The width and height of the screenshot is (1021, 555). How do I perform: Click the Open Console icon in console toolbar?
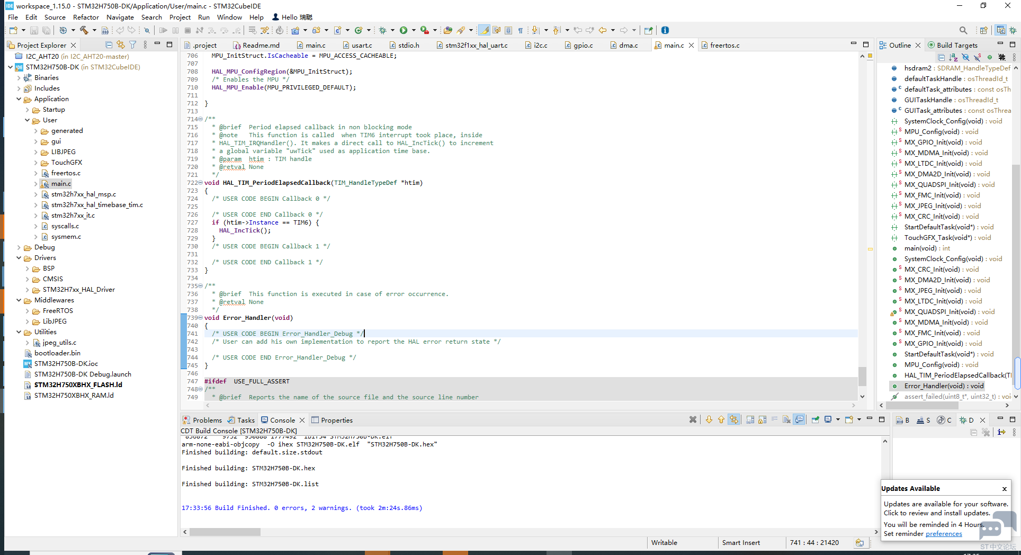click(849, 419)
